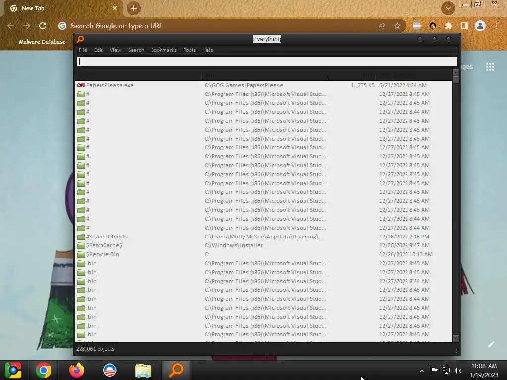The width and height of the screenshot is (507, 380).
Task: Click the Chrome back navigation arrow
Action: (11, 26)
